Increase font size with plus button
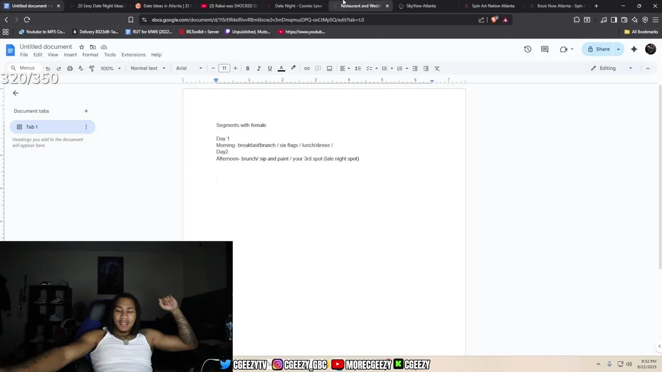The image size is (662, 372). (x=235, y=68)
